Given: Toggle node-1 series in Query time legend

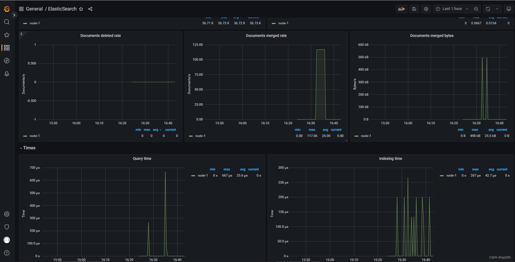Looking at the screenshot, I should 202,175.
